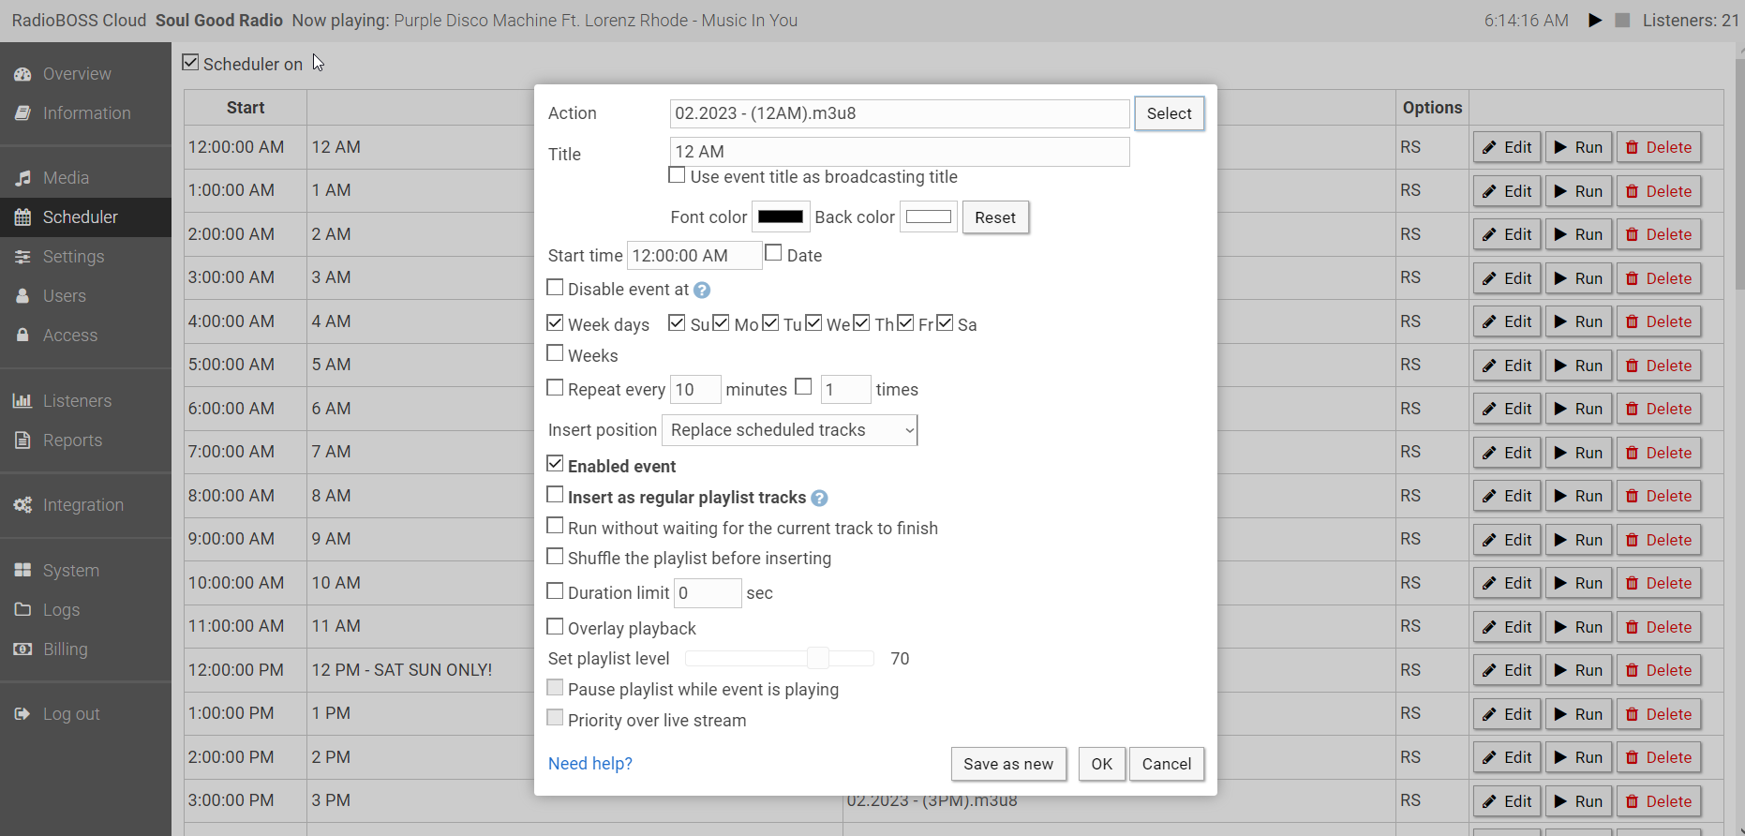Click the Listeners bar chart icon

click(x=22, y=401)
